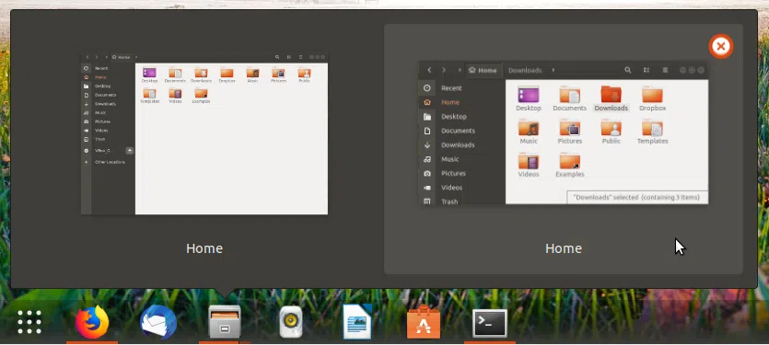Open Terminal from the dock

[489, 324]
